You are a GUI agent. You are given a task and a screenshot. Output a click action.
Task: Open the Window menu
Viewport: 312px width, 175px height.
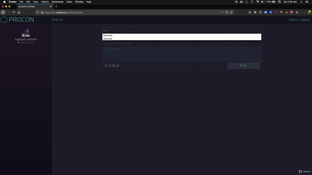point(79,2)
